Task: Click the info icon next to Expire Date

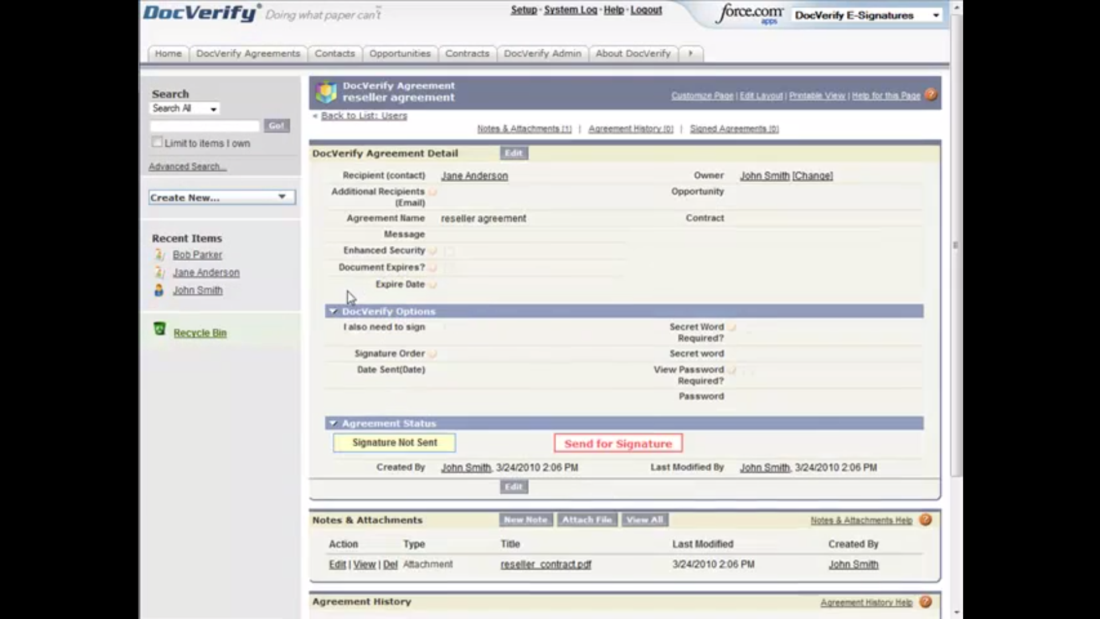Action: (434, 284)
